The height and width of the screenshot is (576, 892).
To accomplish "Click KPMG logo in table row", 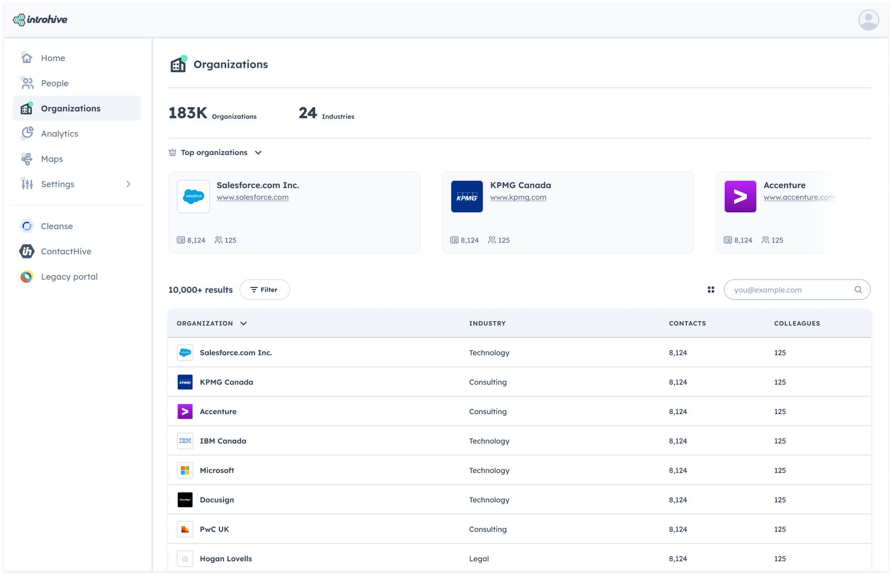I will pyautogui.click(x=185, y=382).
